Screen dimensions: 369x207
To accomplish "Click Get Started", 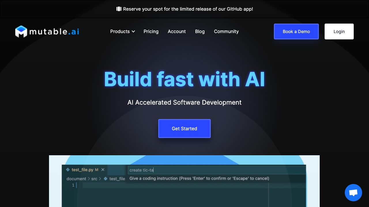I will coord(184,129).
